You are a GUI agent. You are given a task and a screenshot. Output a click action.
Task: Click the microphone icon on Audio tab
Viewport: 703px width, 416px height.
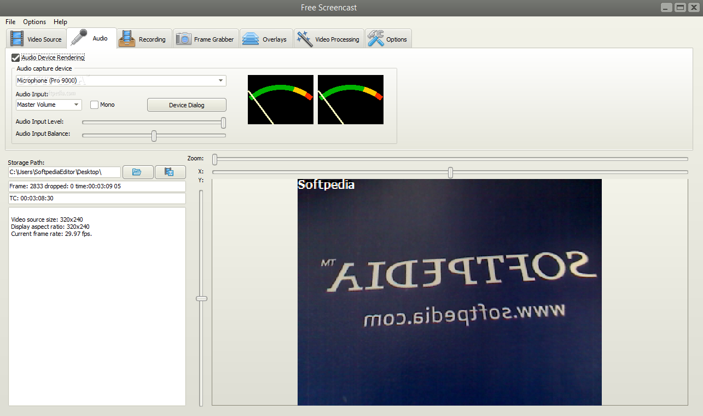[80, 38]
